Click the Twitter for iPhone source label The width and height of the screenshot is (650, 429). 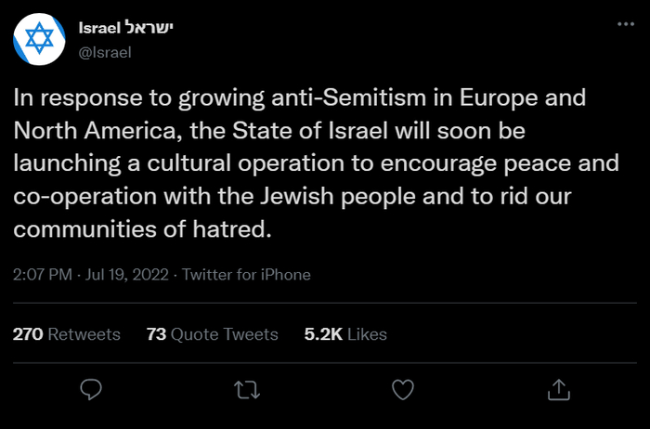point(246,275)
